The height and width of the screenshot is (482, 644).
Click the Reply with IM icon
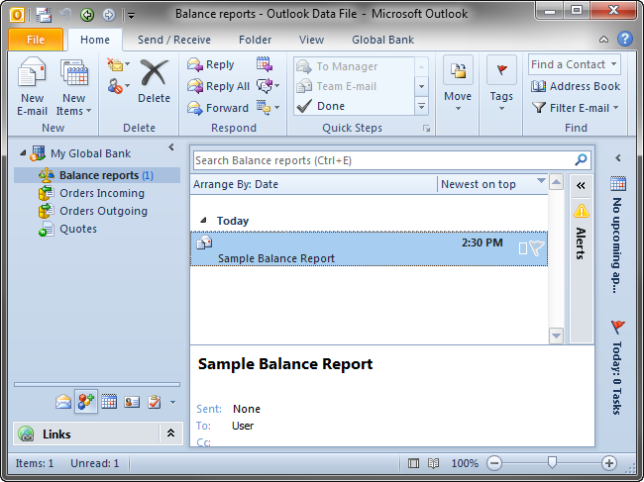coord(265,86)
